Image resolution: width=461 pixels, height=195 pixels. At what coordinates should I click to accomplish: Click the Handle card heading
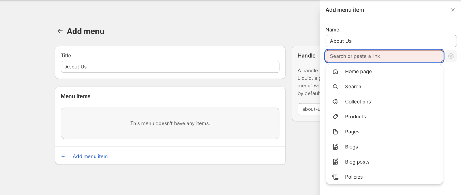(x=307, y=56)
